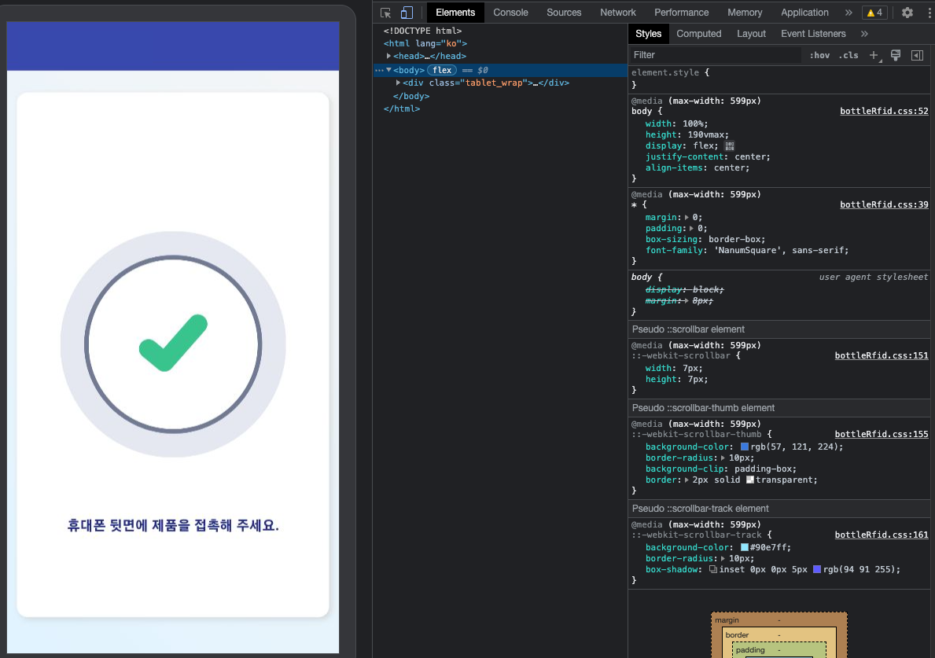
Task: Show more DevTools panels chevron
Action: pos(848,13)
